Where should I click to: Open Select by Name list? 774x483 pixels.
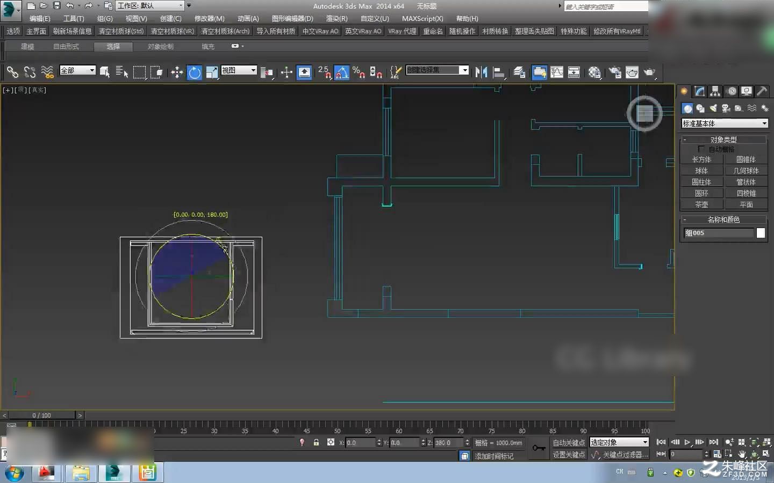pos(122,72)
